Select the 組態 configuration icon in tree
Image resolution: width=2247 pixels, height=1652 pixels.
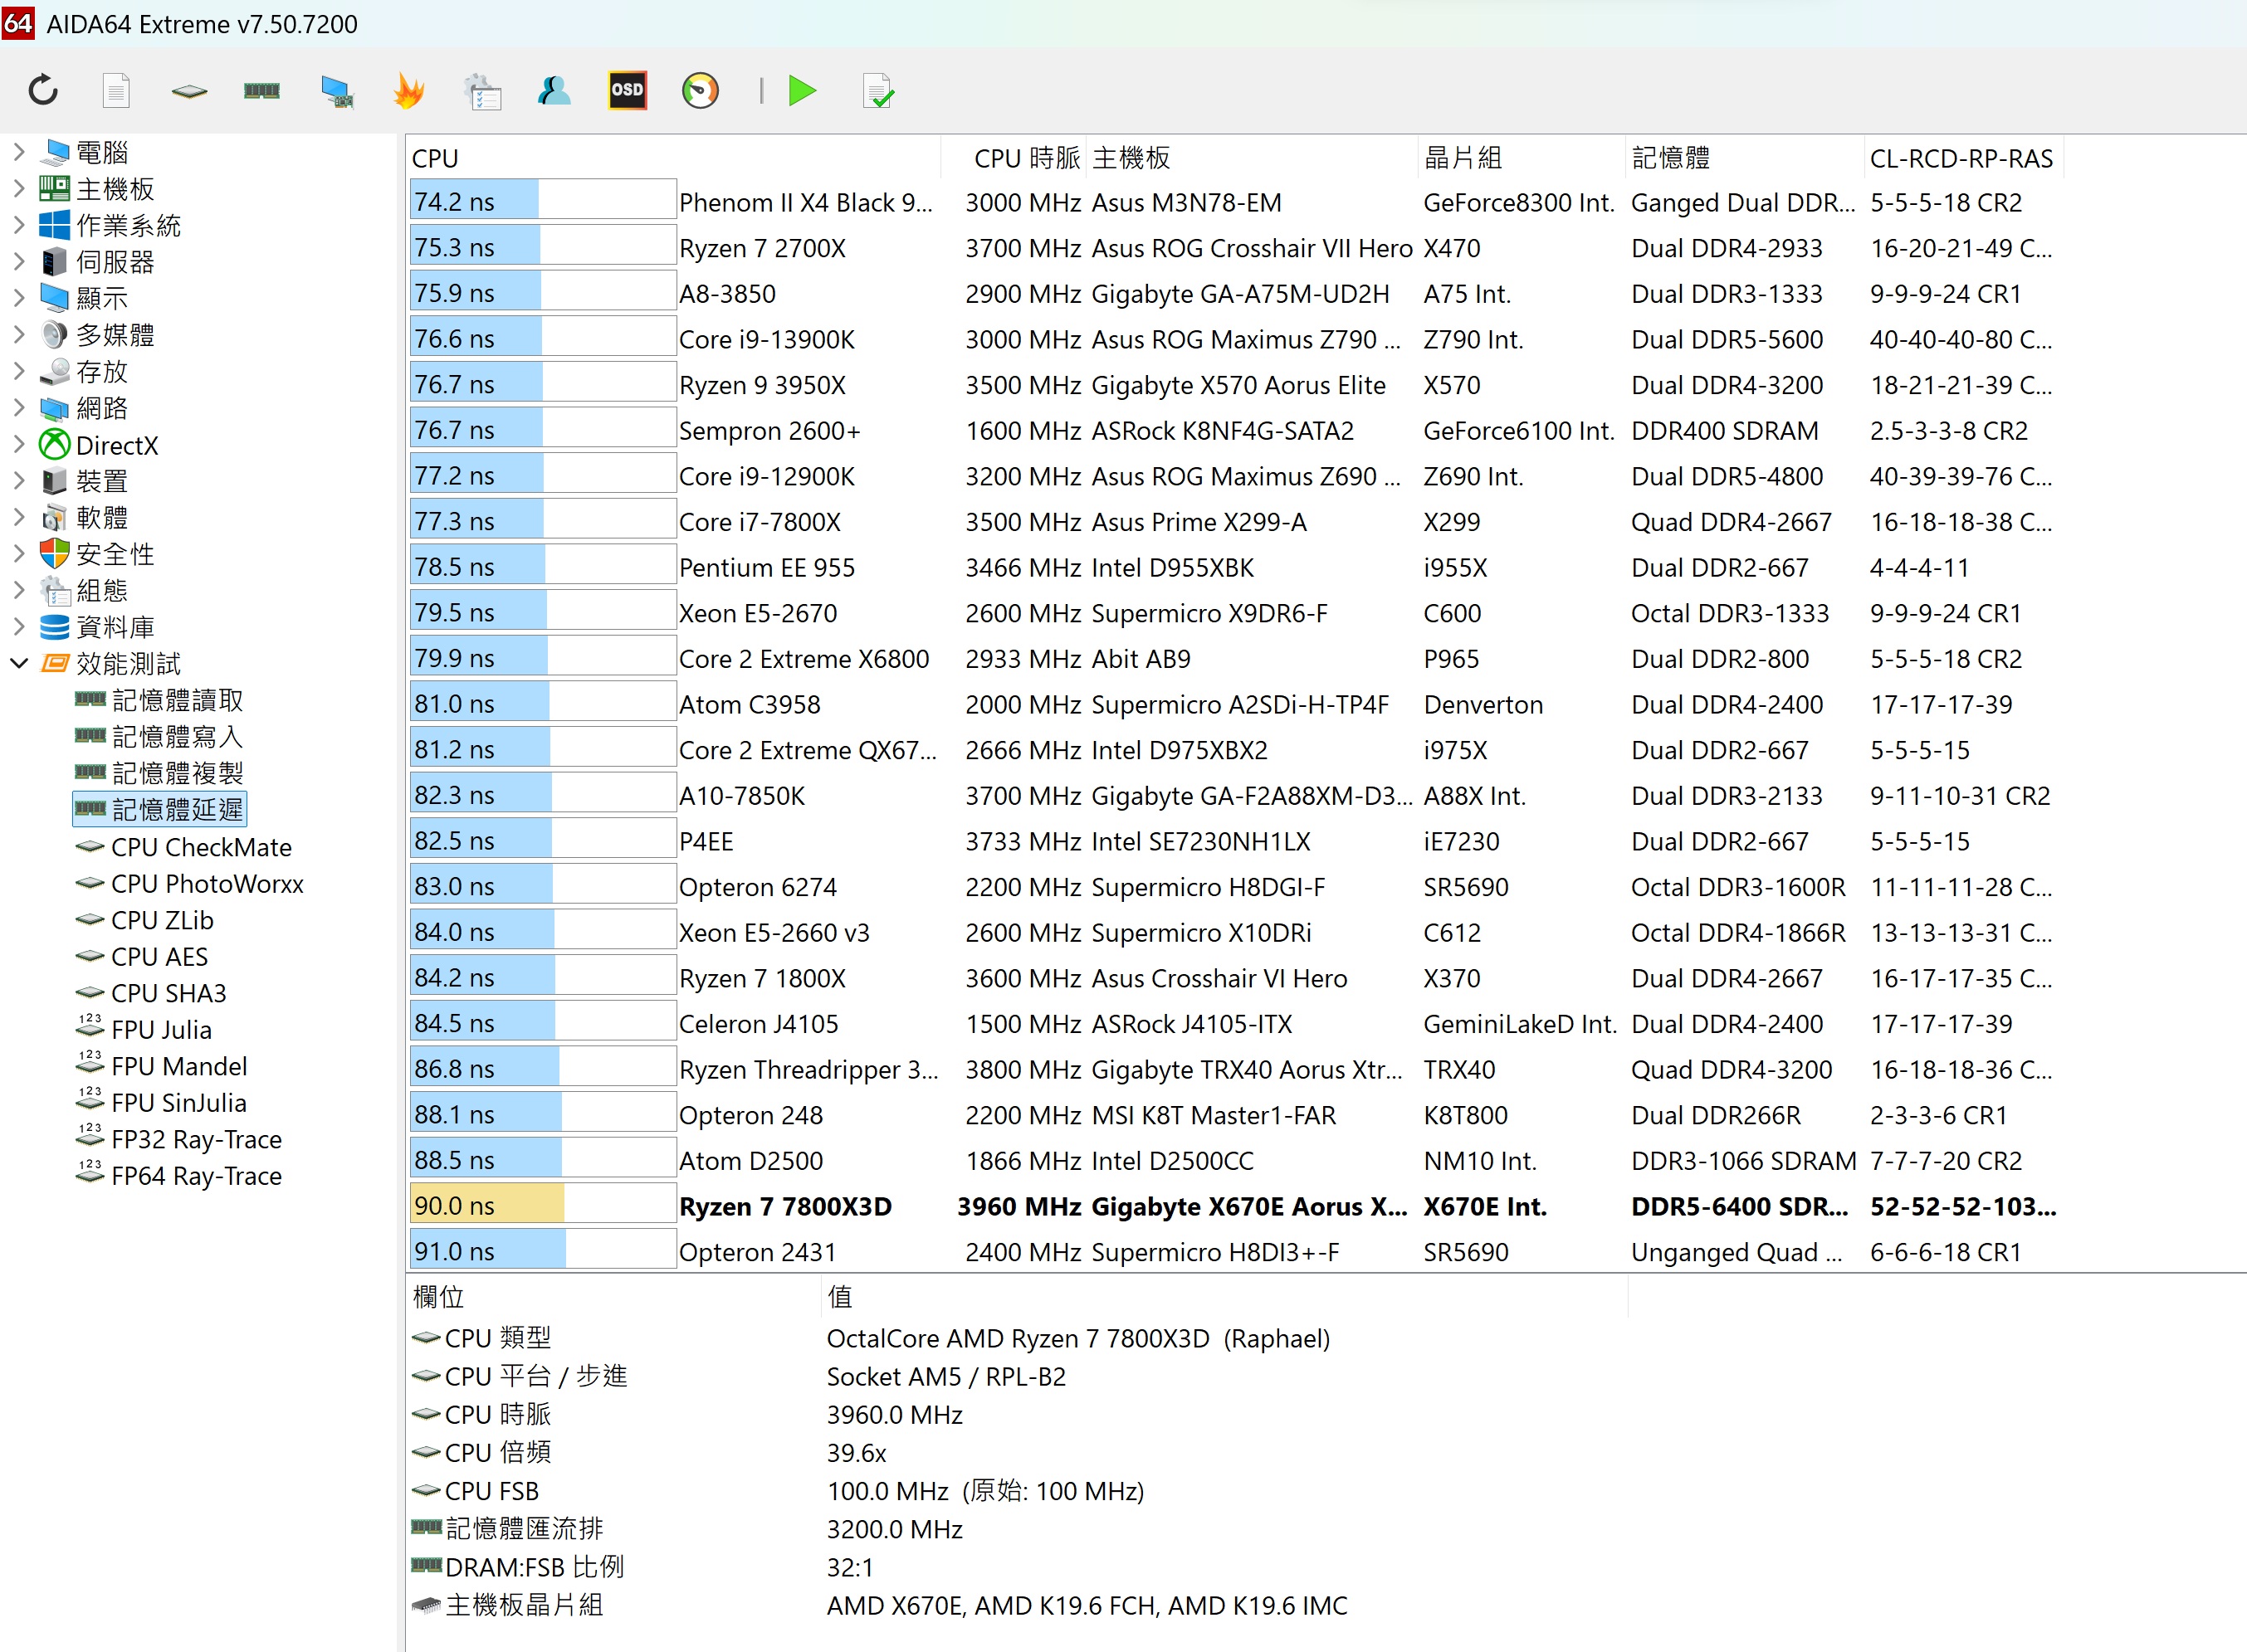point(54,590)
